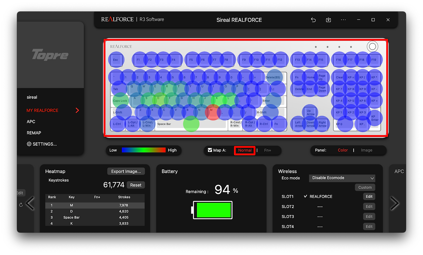Select the sireal profile in sidebar
The height and width of the screenshot is (255, 423).
pos(32,97)
